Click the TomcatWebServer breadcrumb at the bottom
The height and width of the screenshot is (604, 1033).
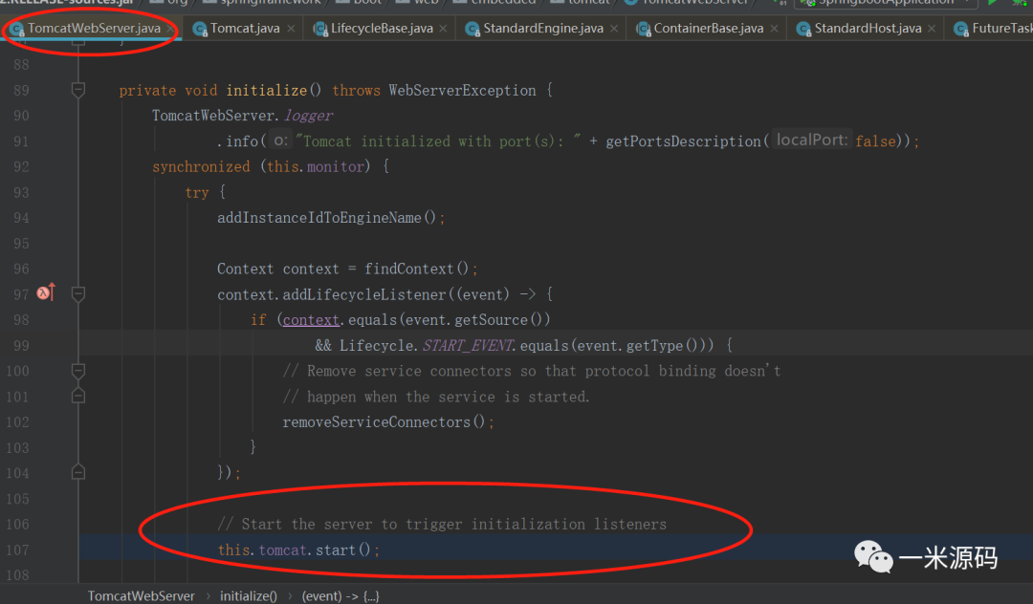coord(142,595)
